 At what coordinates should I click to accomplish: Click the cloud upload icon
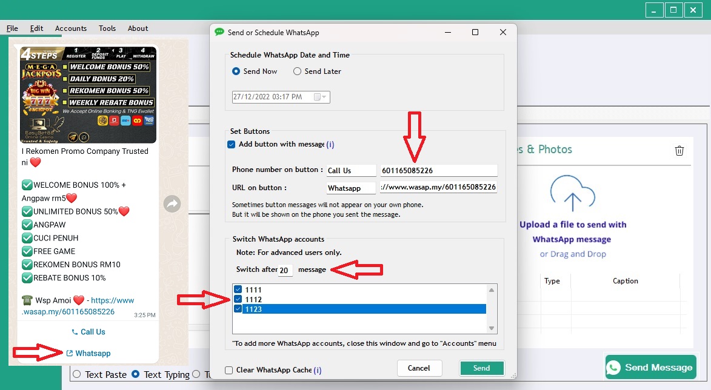tap(573, 193)
